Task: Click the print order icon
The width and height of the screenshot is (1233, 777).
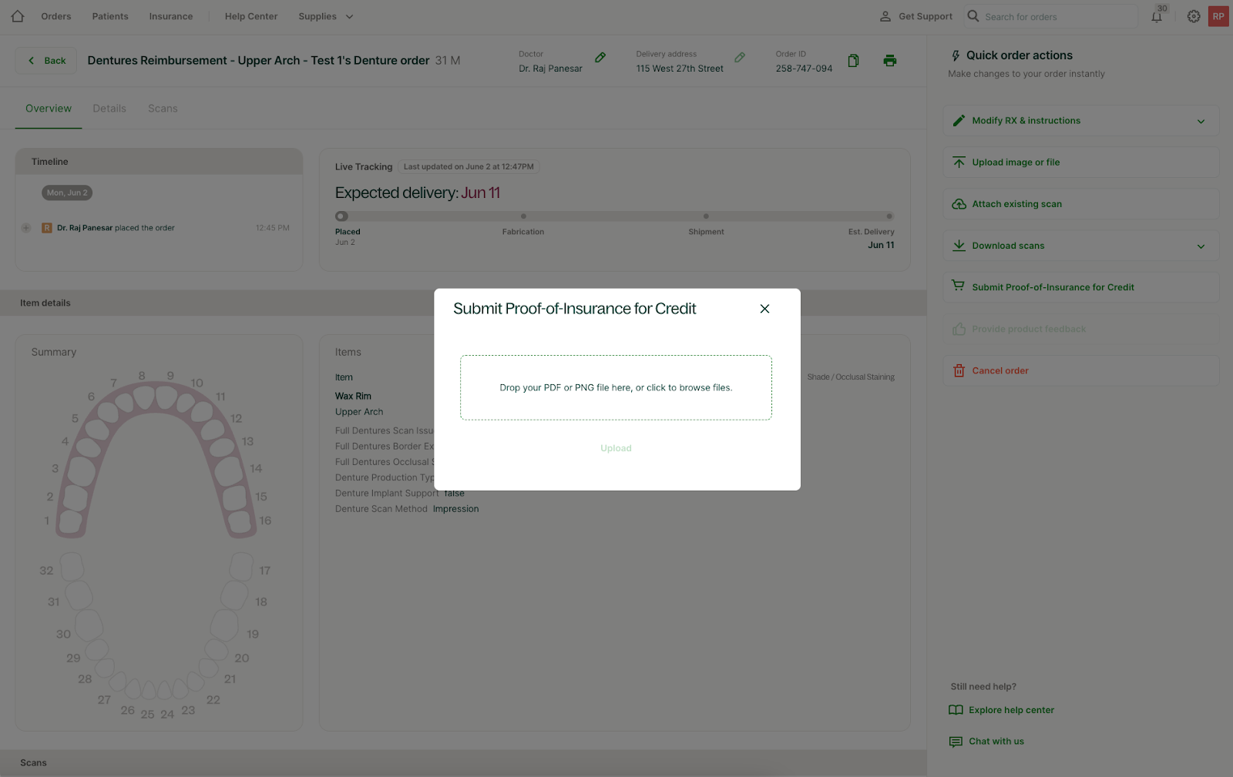Action: click(x=889, y=61)
